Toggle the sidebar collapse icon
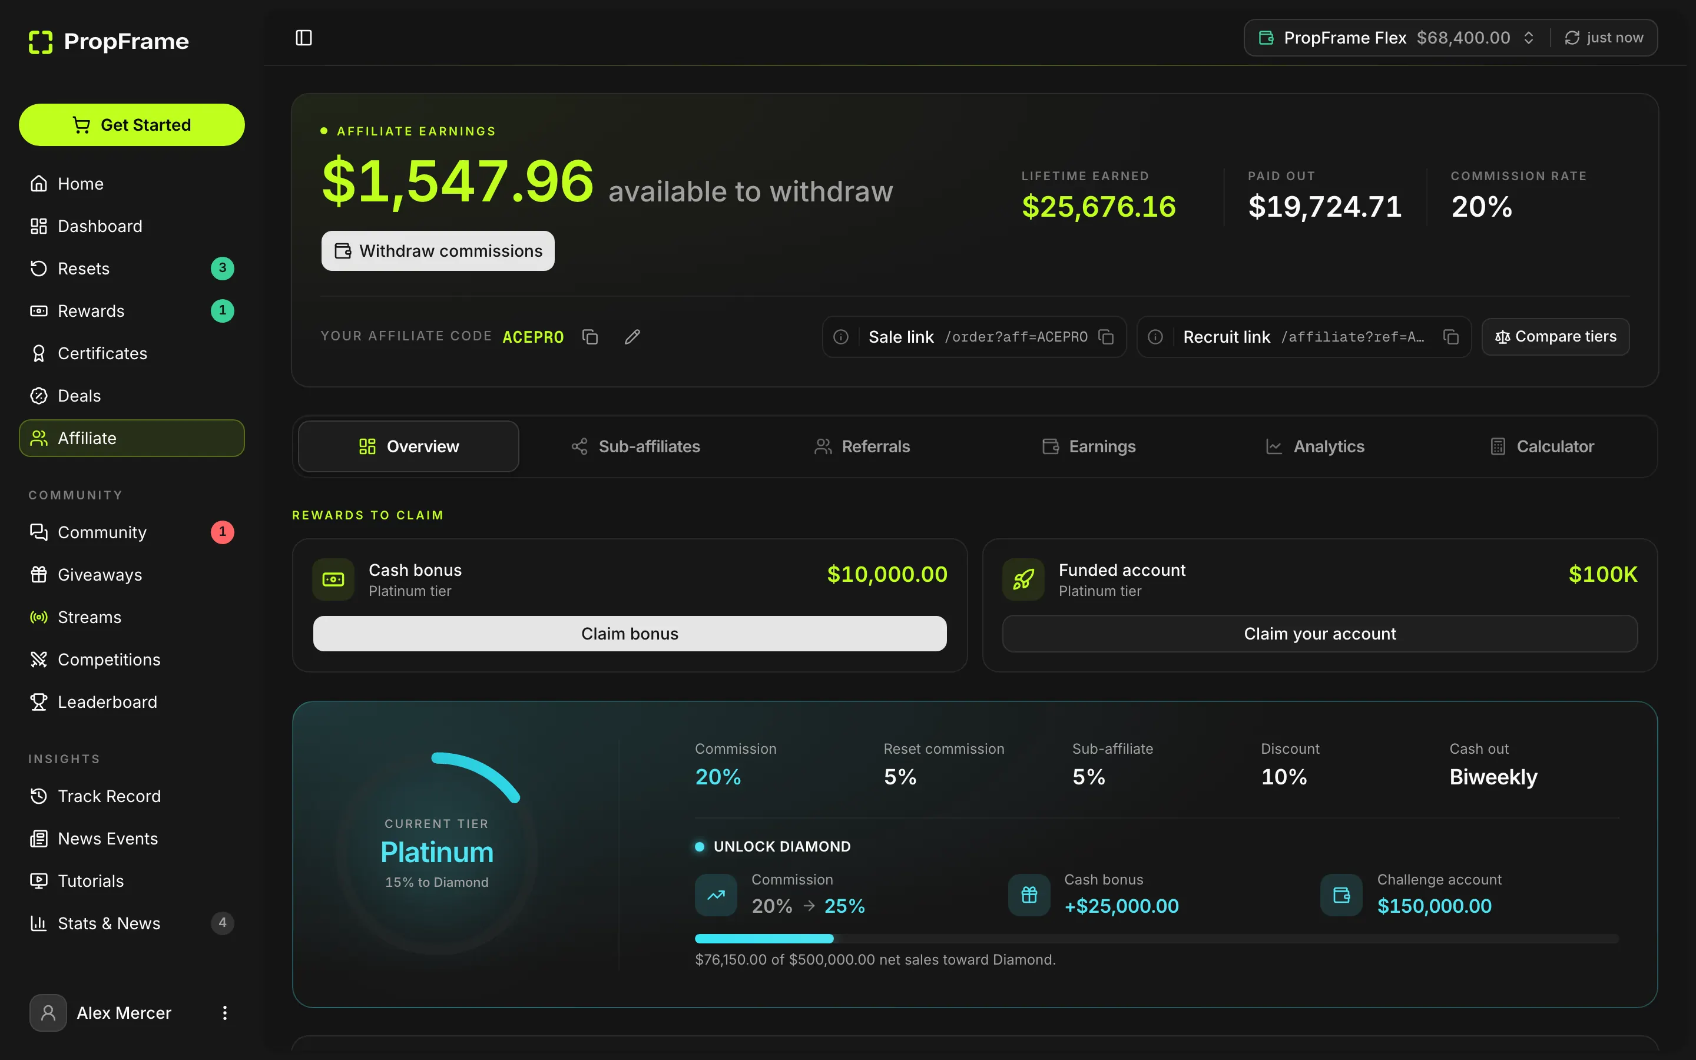This screenshot has width=1696, height=1060. point(303,38)
